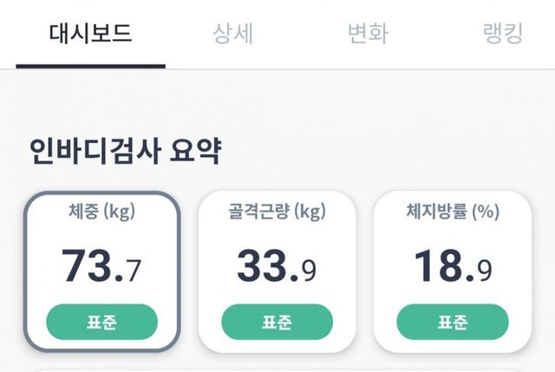Screen dimensions: 555x372
Task: Tap the 골격근량 (kg) label
Action: point(277,210)
